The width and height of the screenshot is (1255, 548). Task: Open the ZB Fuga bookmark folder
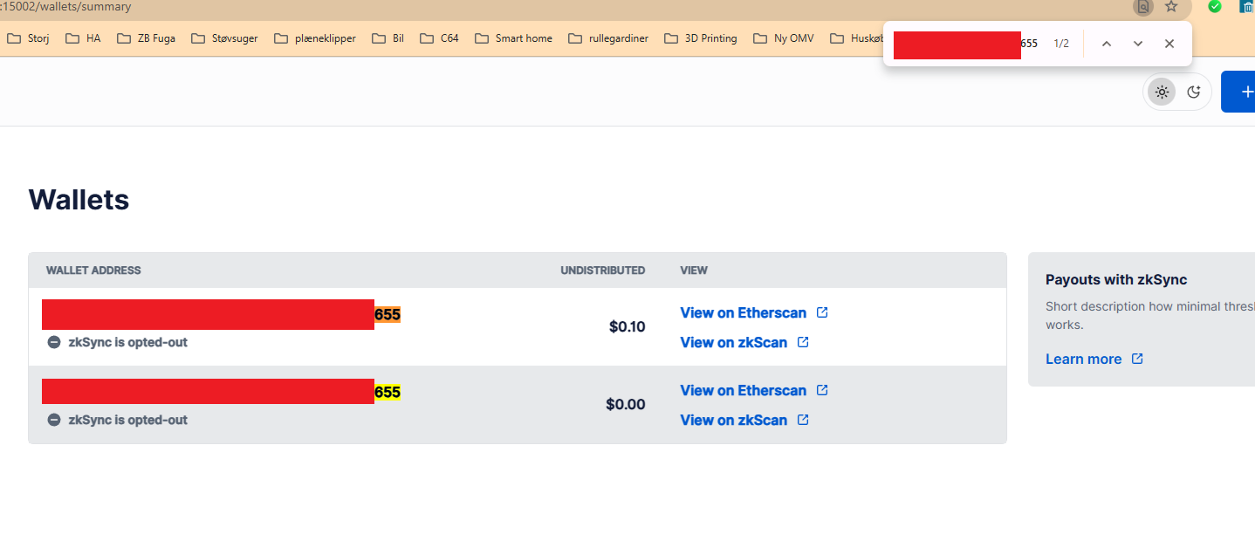[x=146, y=38]
